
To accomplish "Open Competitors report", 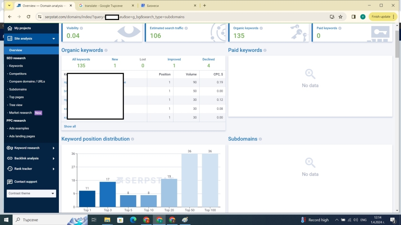I will pos(18,74).
